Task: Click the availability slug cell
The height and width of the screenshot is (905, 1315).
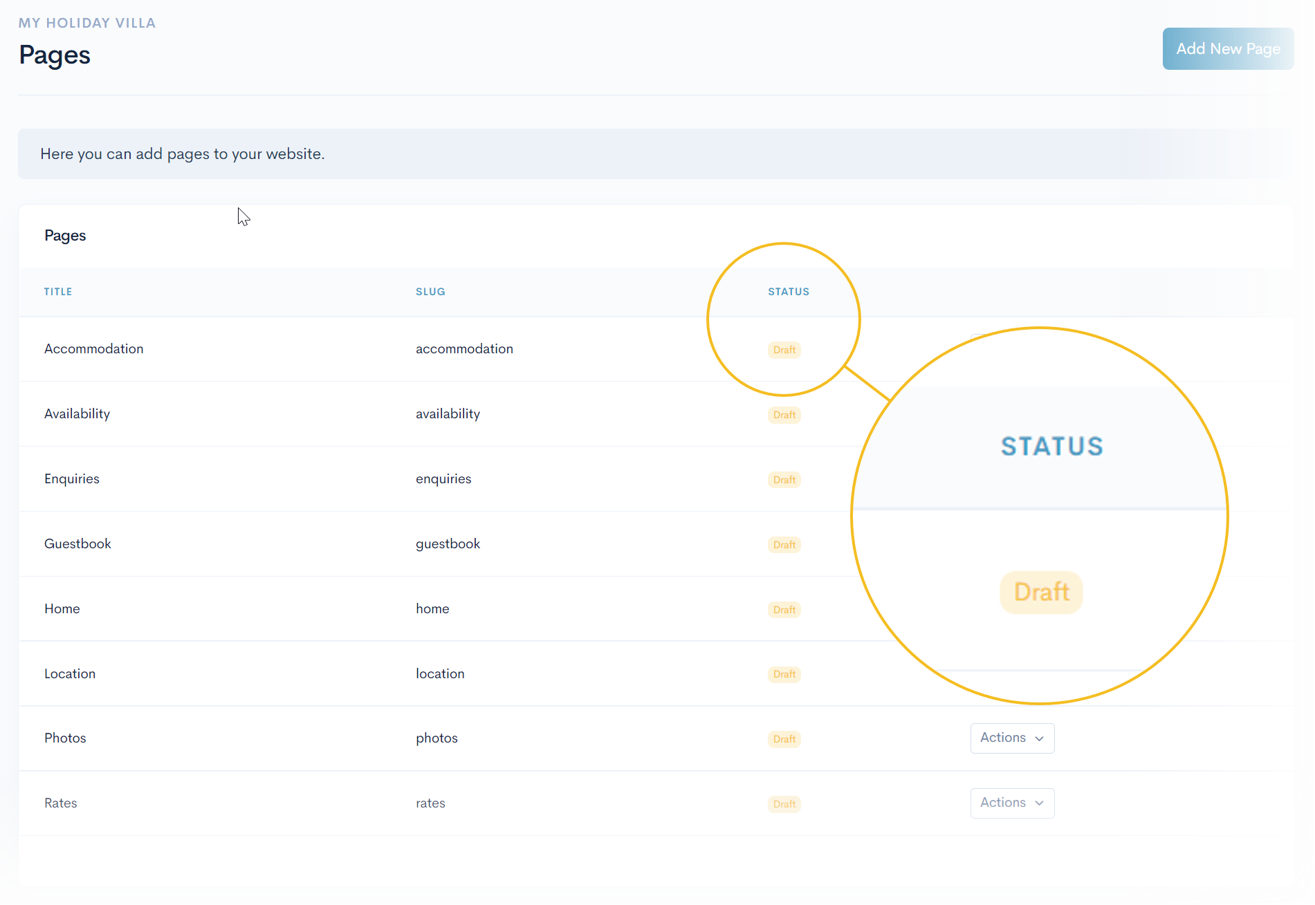Action: pos(448,413)
